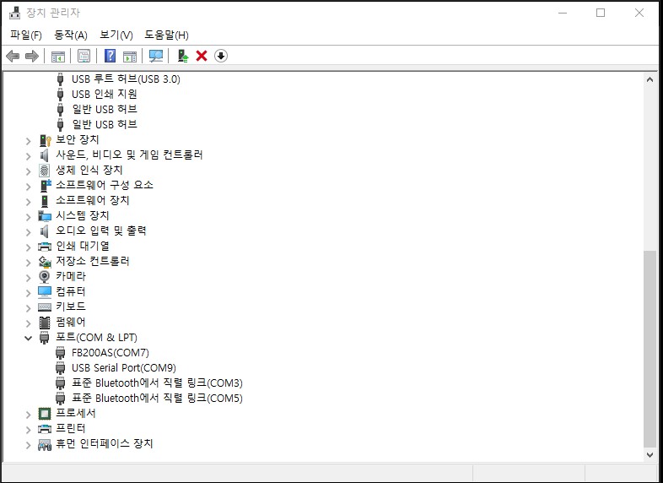Click the Disable device down-arrow icon
Screen dimensions: 663x483
(221, 56)
